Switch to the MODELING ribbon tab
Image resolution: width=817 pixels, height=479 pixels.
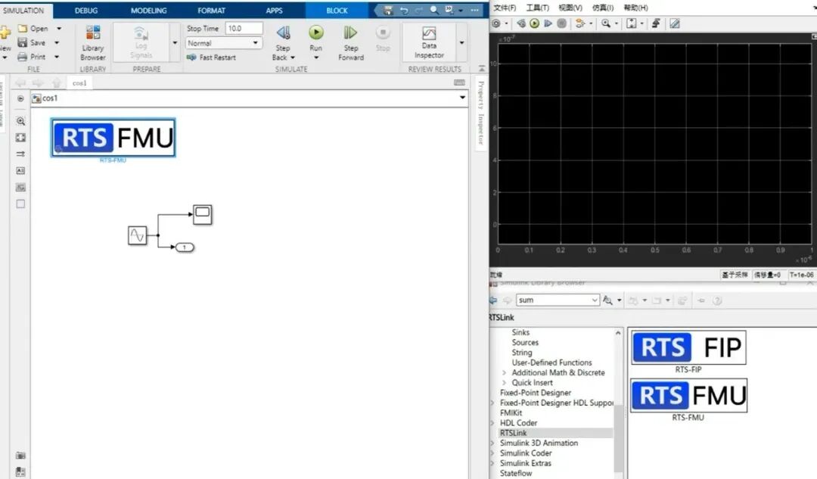pos(148,11)
